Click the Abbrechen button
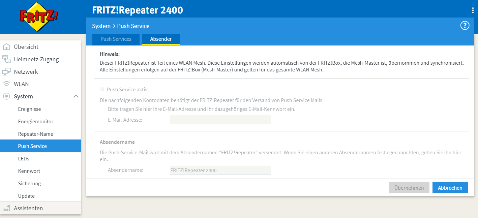Viewport: 478px width, 218px height. 450,188
